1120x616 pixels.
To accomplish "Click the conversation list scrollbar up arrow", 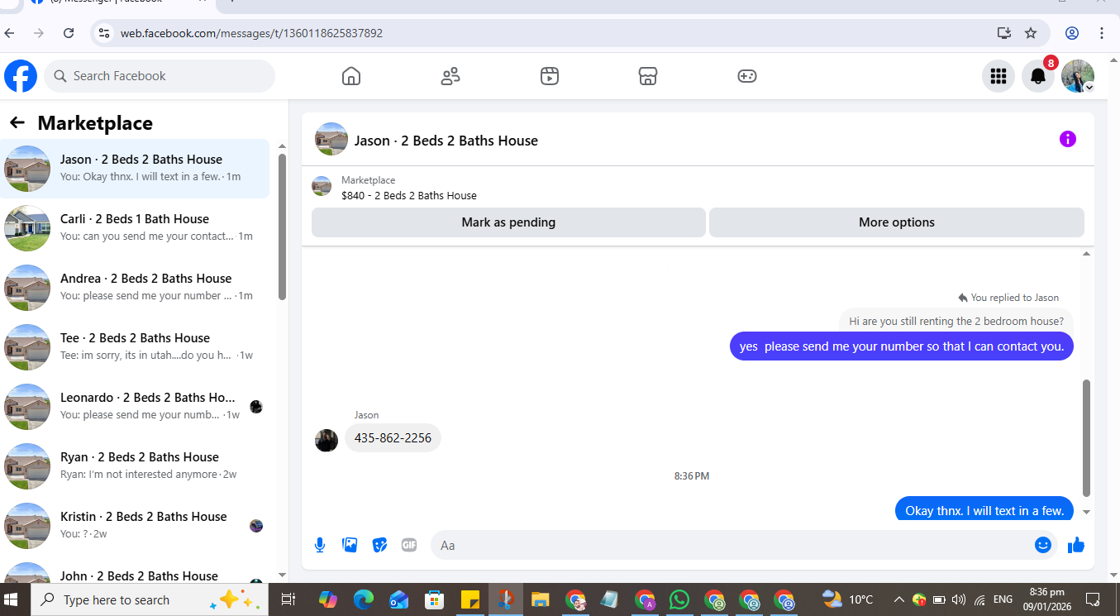I will point(282,146).
